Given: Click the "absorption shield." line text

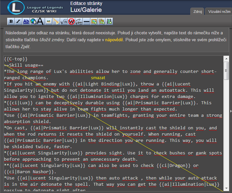Looking at the screenshot, I should (27, 121).
